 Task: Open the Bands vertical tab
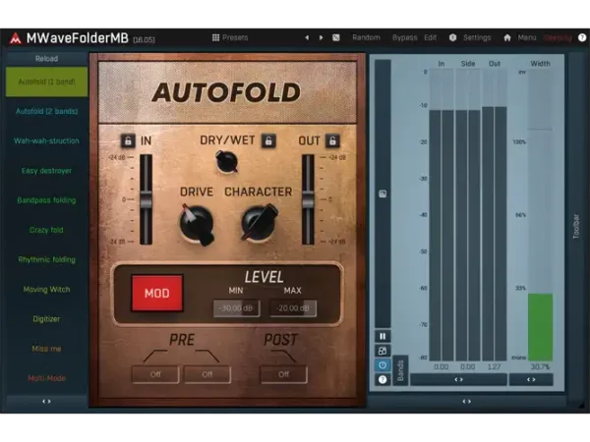pos(401,370)
